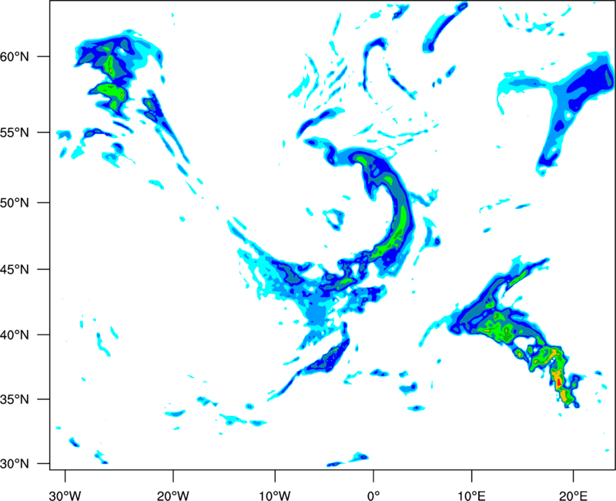Screen dimensions: 616x501
Task: Click the 50°N latitude label
Action: pyautogui.click(x=15, y=203)
